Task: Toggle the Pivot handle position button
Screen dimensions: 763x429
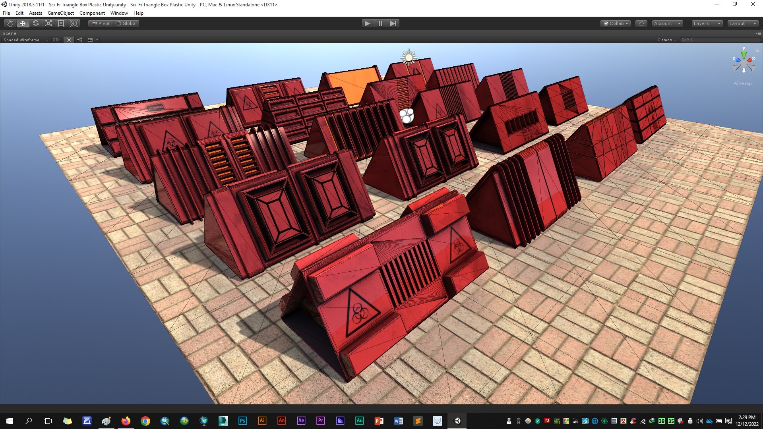Action: coord(101,23)
